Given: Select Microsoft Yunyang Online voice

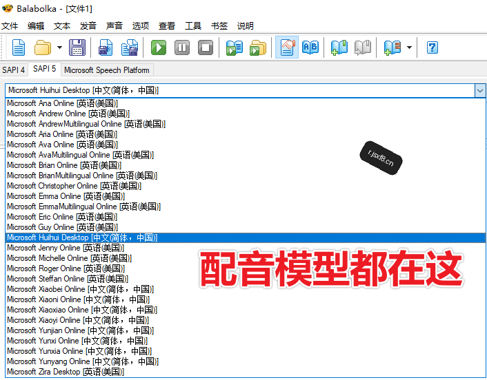Looking at the screenshot, I should (246, 361).
